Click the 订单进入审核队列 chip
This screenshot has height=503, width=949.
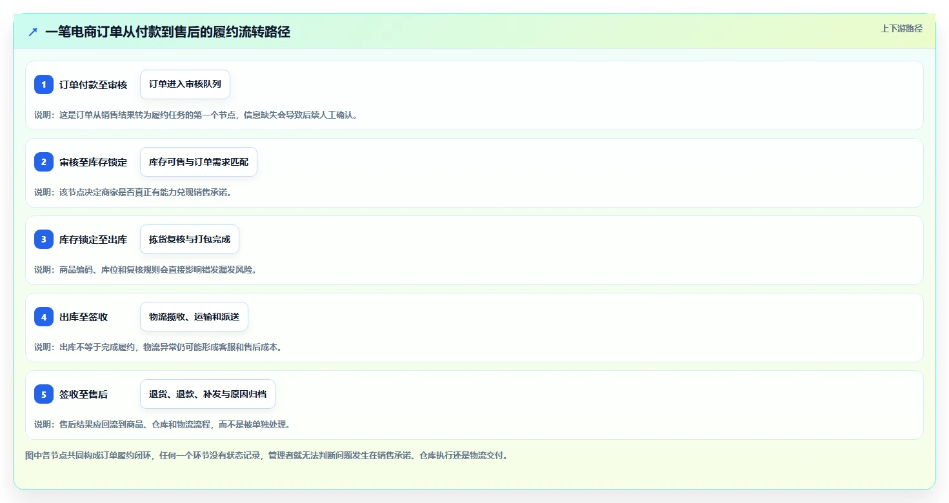(x=185, y=84)
